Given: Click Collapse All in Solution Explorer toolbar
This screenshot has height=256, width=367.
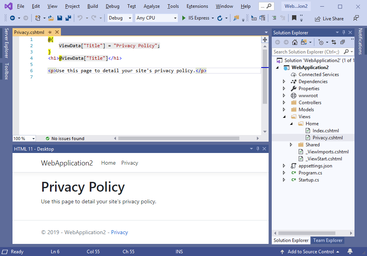Looking at the screenshot, I should point(342,42).
